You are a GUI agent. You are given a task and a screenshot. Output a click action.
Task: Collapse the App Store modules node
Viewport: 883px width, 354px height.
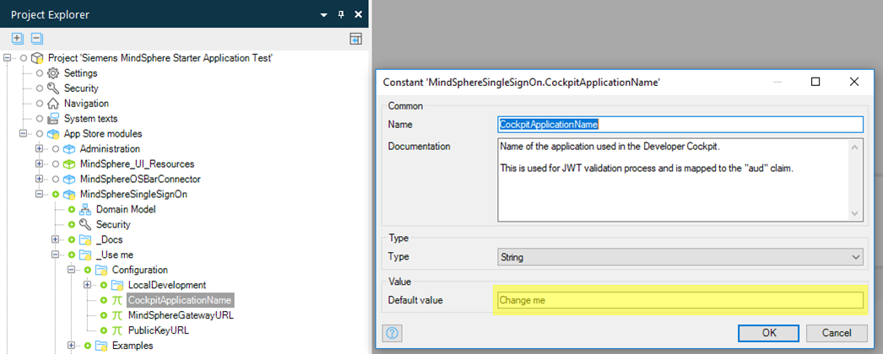click(23, 134)
